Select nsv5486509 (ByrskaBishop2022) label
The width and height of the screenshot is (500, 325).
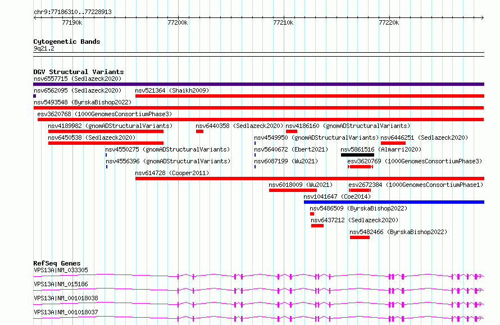coord(359,208)
